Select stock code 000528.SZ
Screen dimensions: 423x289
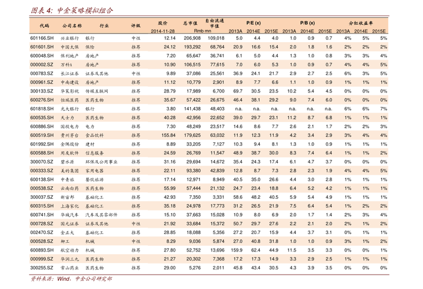(42, 242)
